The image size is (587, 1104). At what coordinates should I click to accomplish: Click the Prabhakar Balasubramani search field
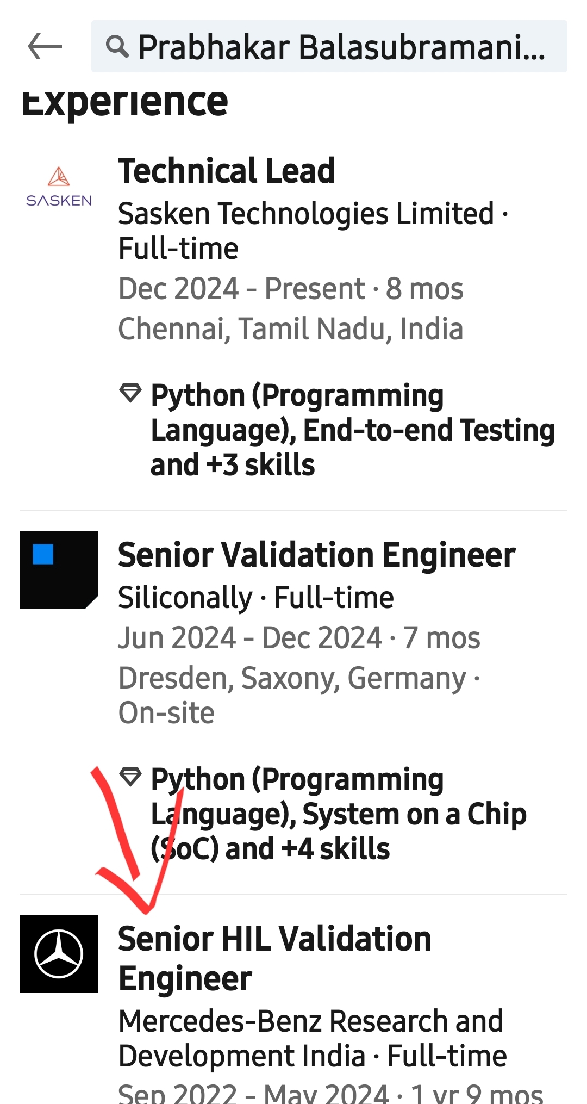[x=341, y=47]
